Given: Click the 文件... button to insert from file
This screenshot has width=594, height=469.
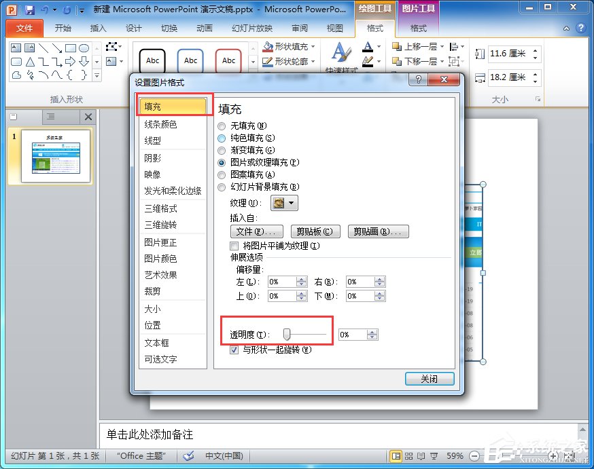Looking at the screenshot, I should click(257, 231).
